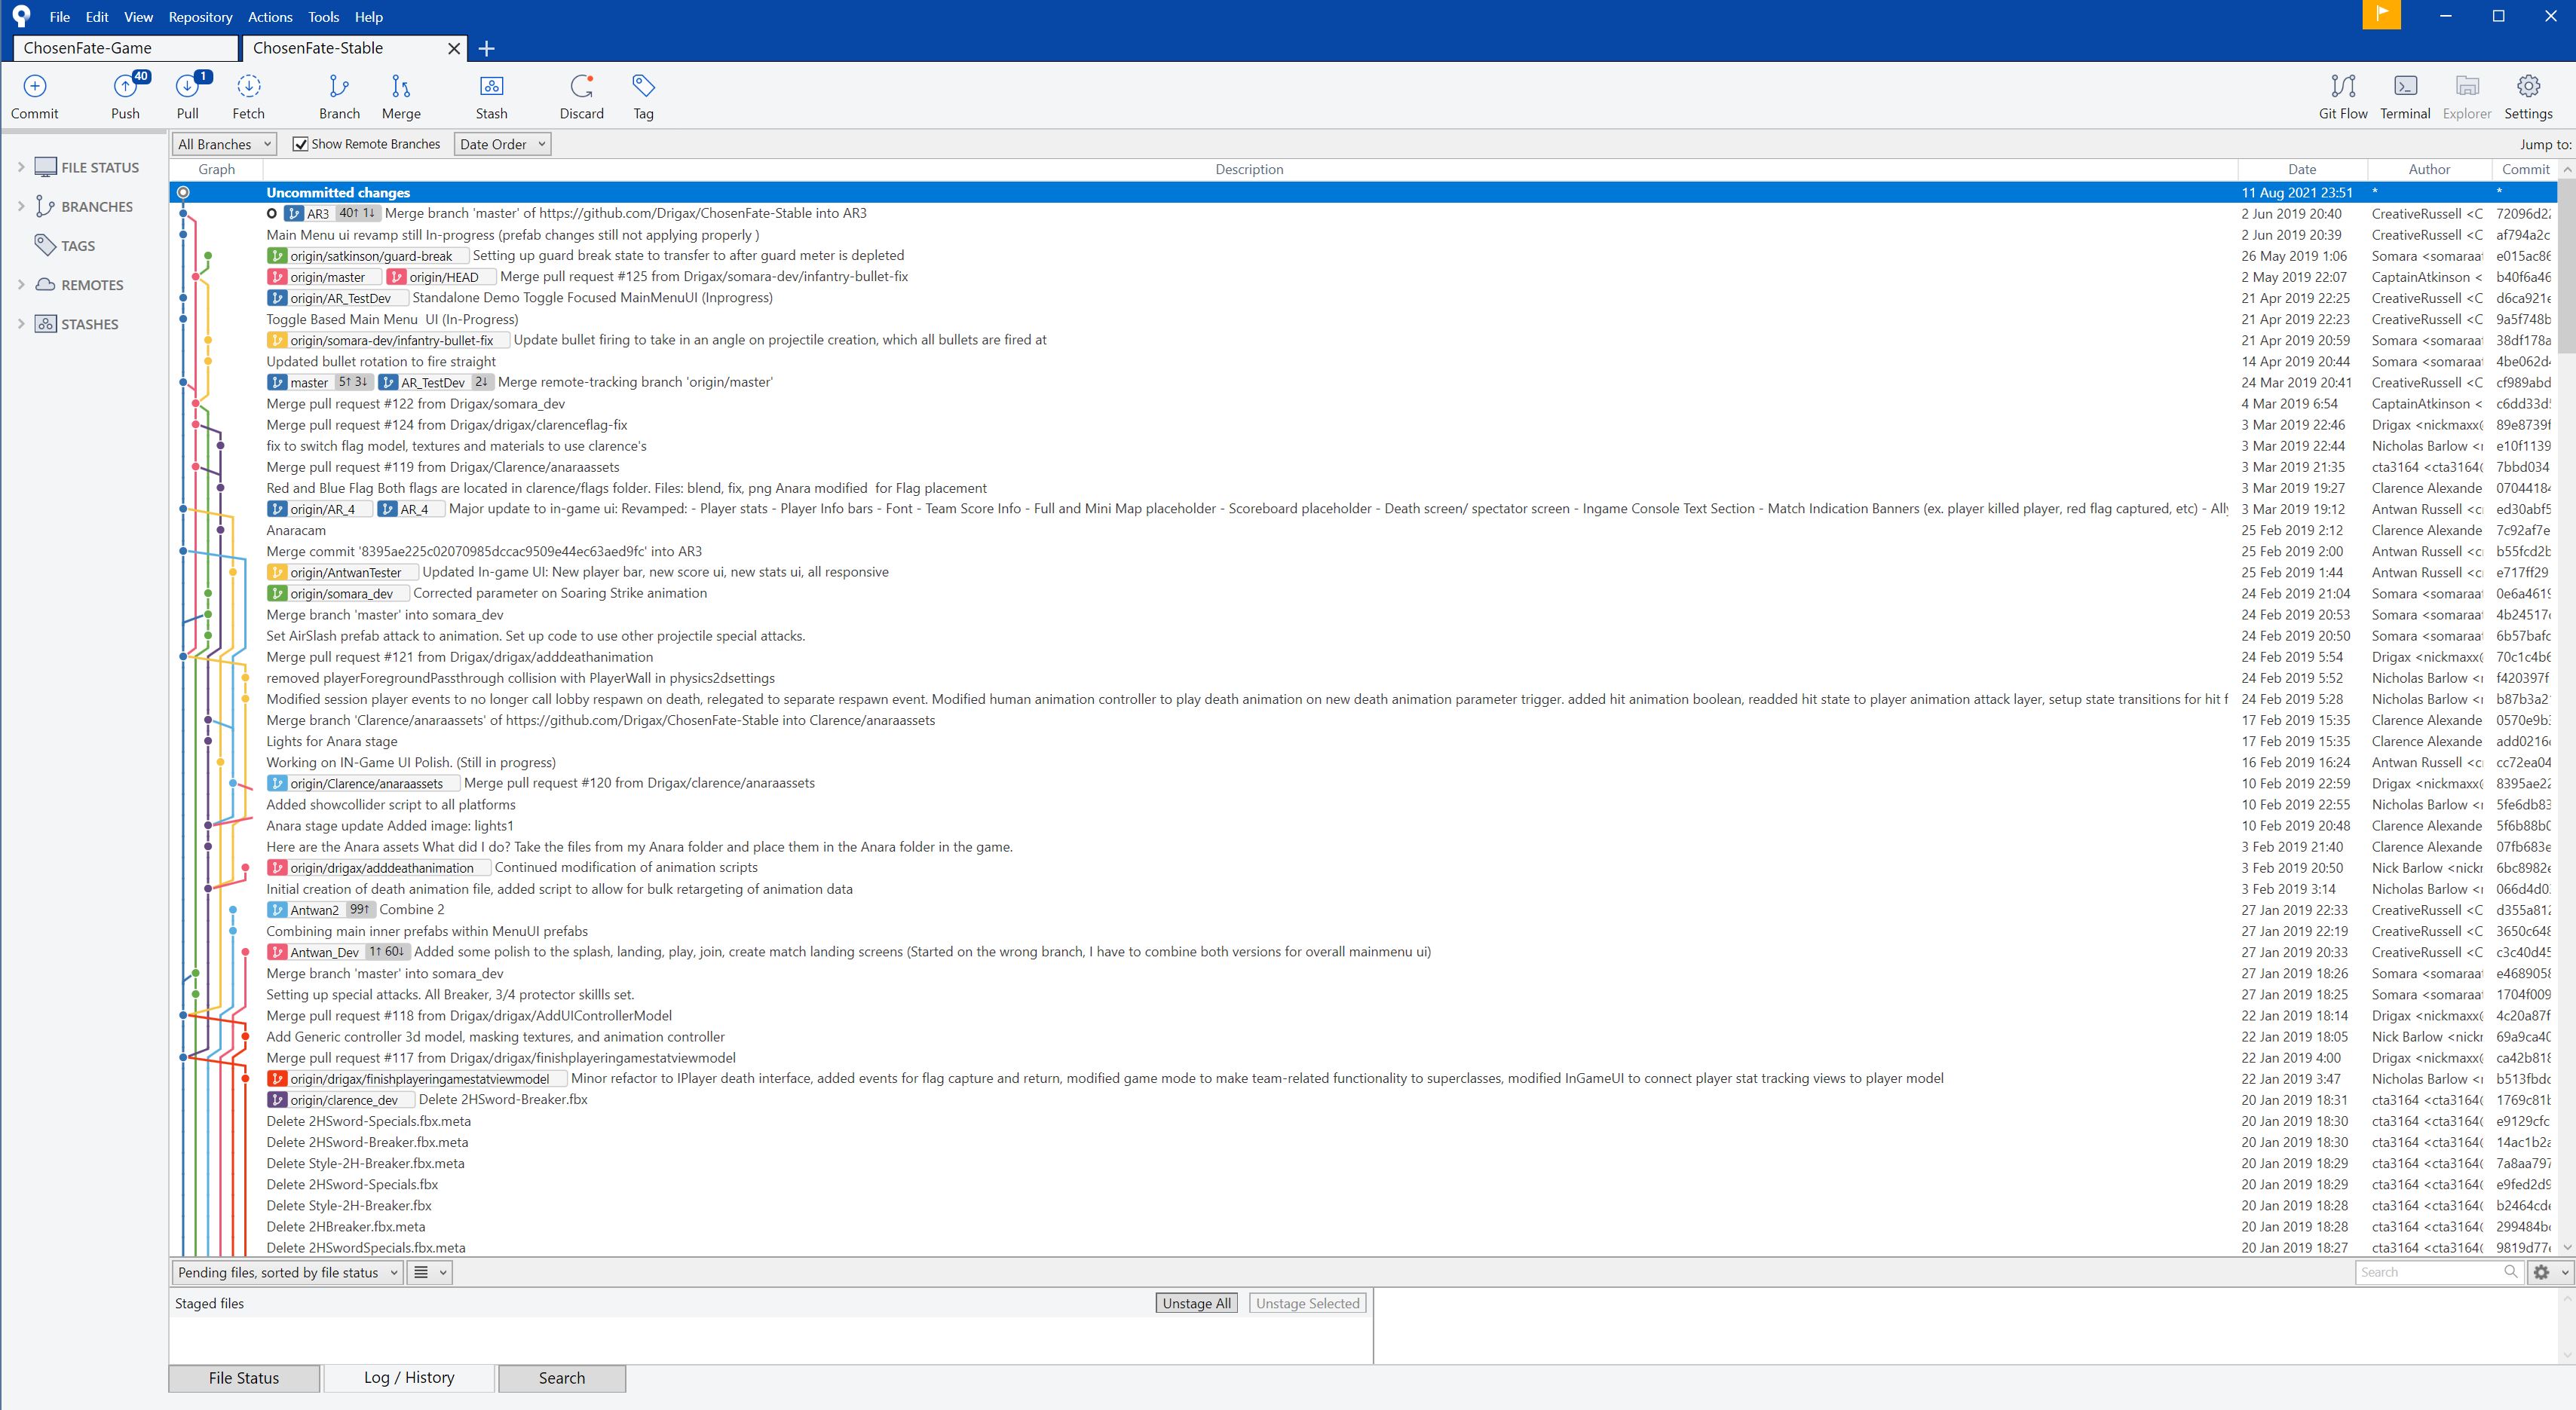2576x1410 pixels.
Task: Expand the FILE STATUS sidebar section
Action: pos(21,167)
